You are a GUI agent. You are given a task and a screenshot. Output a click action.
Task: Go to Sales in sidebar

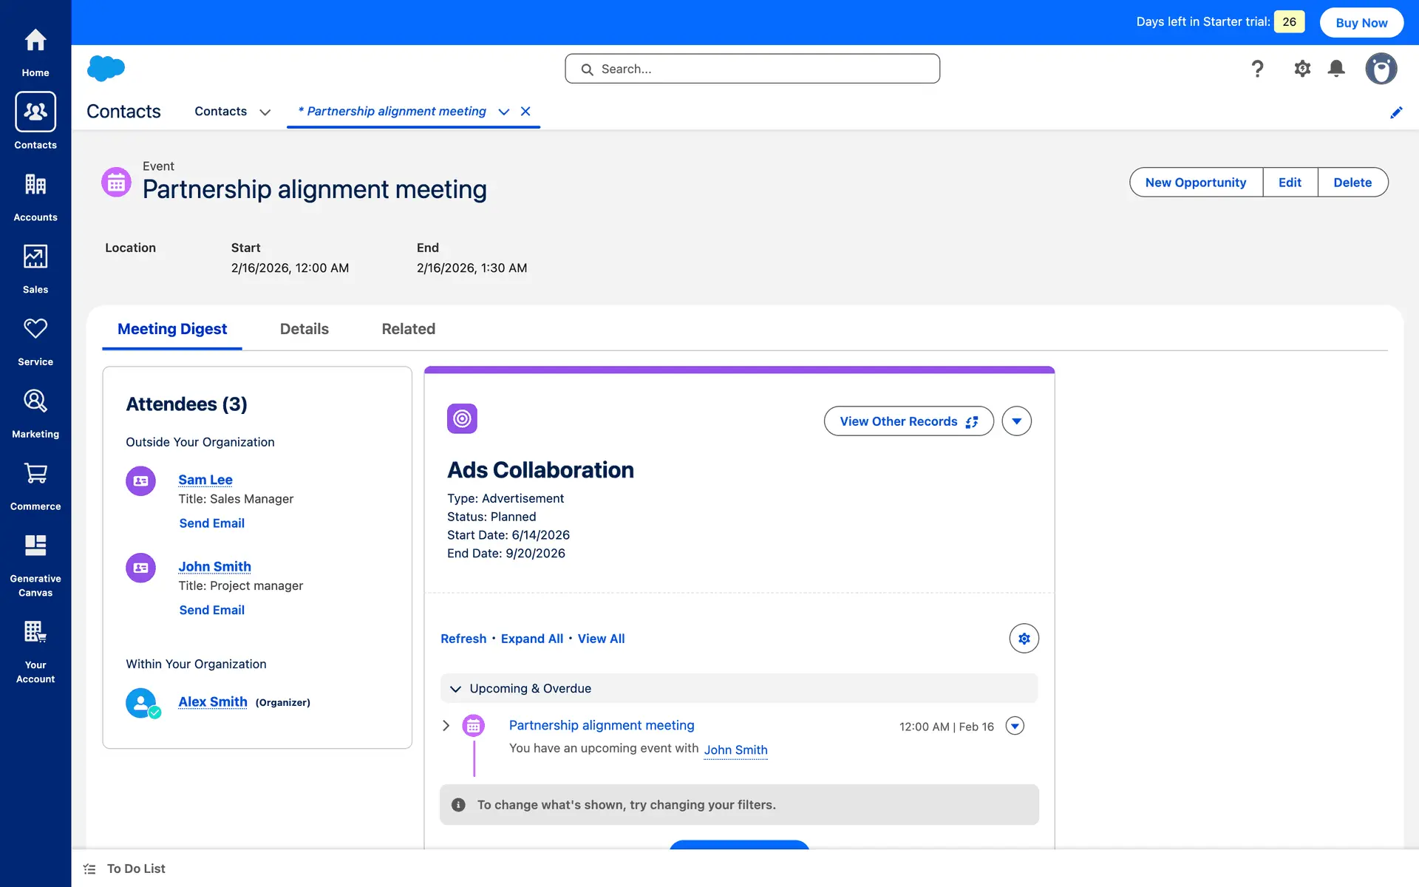click(35, 268)
